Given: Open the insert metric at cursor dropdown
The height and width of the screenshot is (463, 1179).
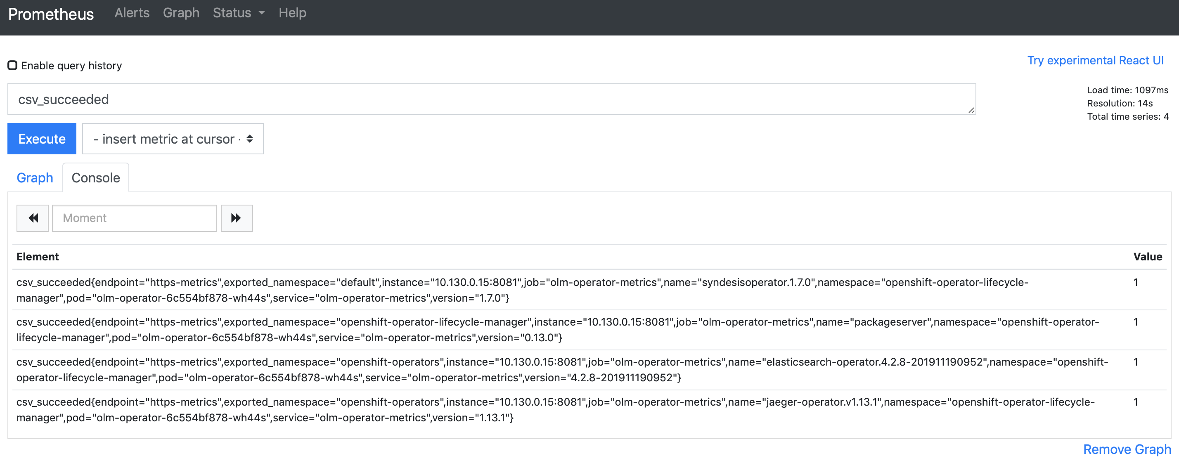Looking at the screenshot, I should 173,139.
